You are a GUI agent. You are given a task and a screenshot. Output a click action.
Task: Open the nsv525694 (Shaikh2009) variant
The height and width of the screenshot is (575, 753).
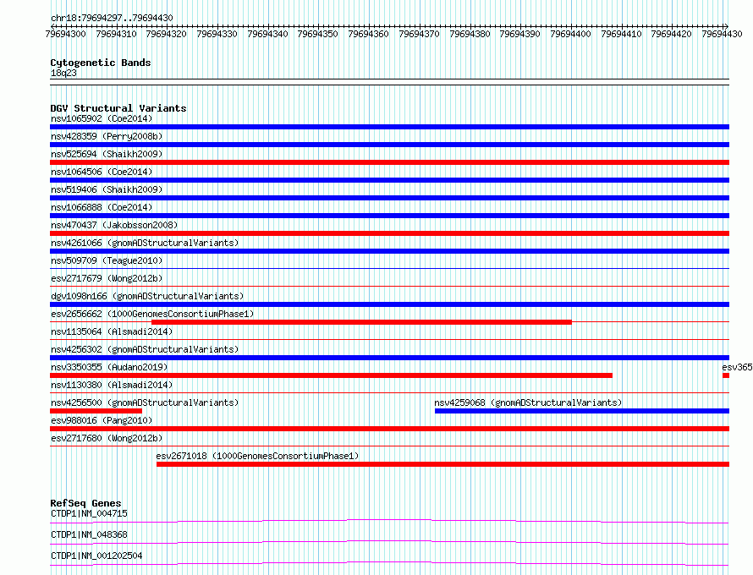(x=107, y=154)
